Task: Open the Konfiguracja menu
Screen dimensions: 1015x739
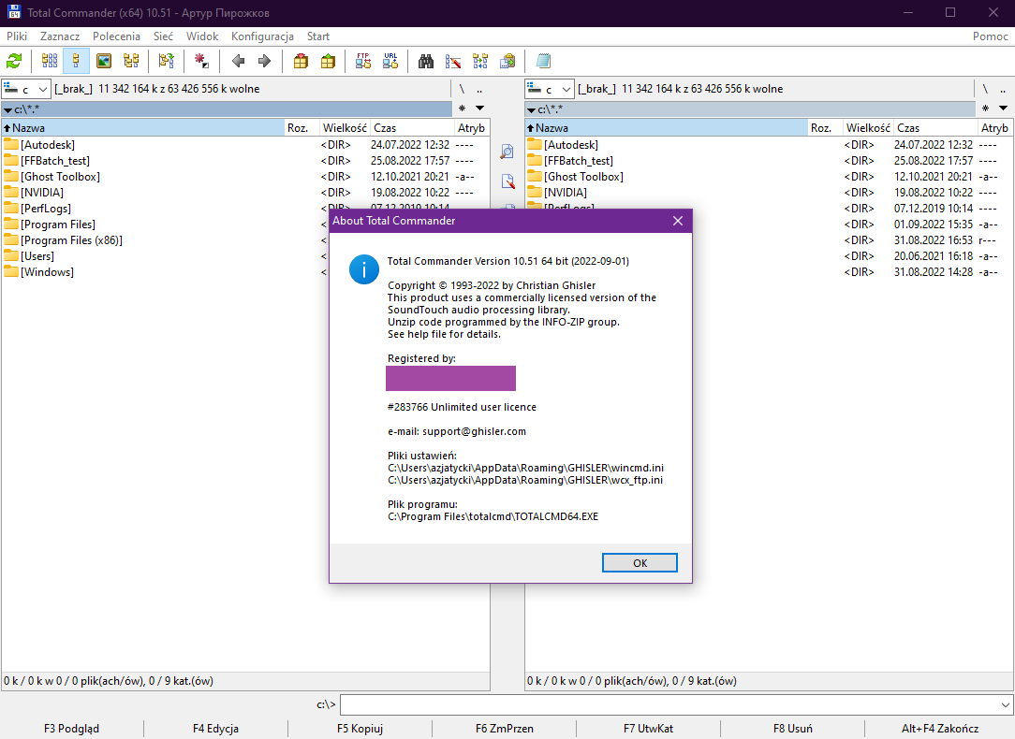Action: (262, 36)
